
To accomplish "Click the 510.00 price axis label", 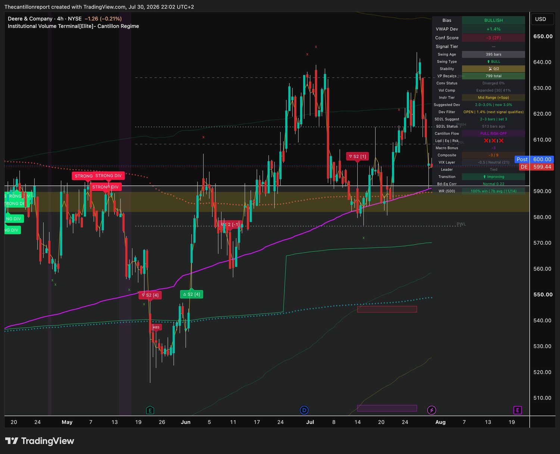I will point(542,398).
